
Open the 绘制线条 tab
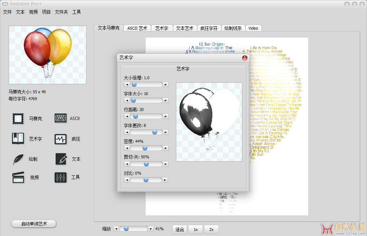(233, 28)
